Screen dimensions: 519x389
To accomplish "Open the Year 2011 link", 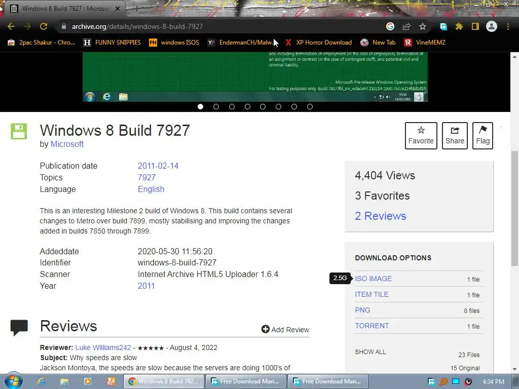I will (146, 286).
